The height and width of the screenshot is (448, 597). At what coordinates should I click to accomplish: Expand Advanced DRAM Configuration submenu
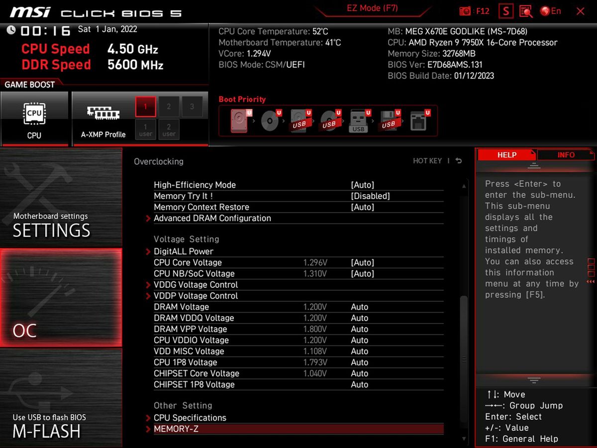[x=212, y=218]
